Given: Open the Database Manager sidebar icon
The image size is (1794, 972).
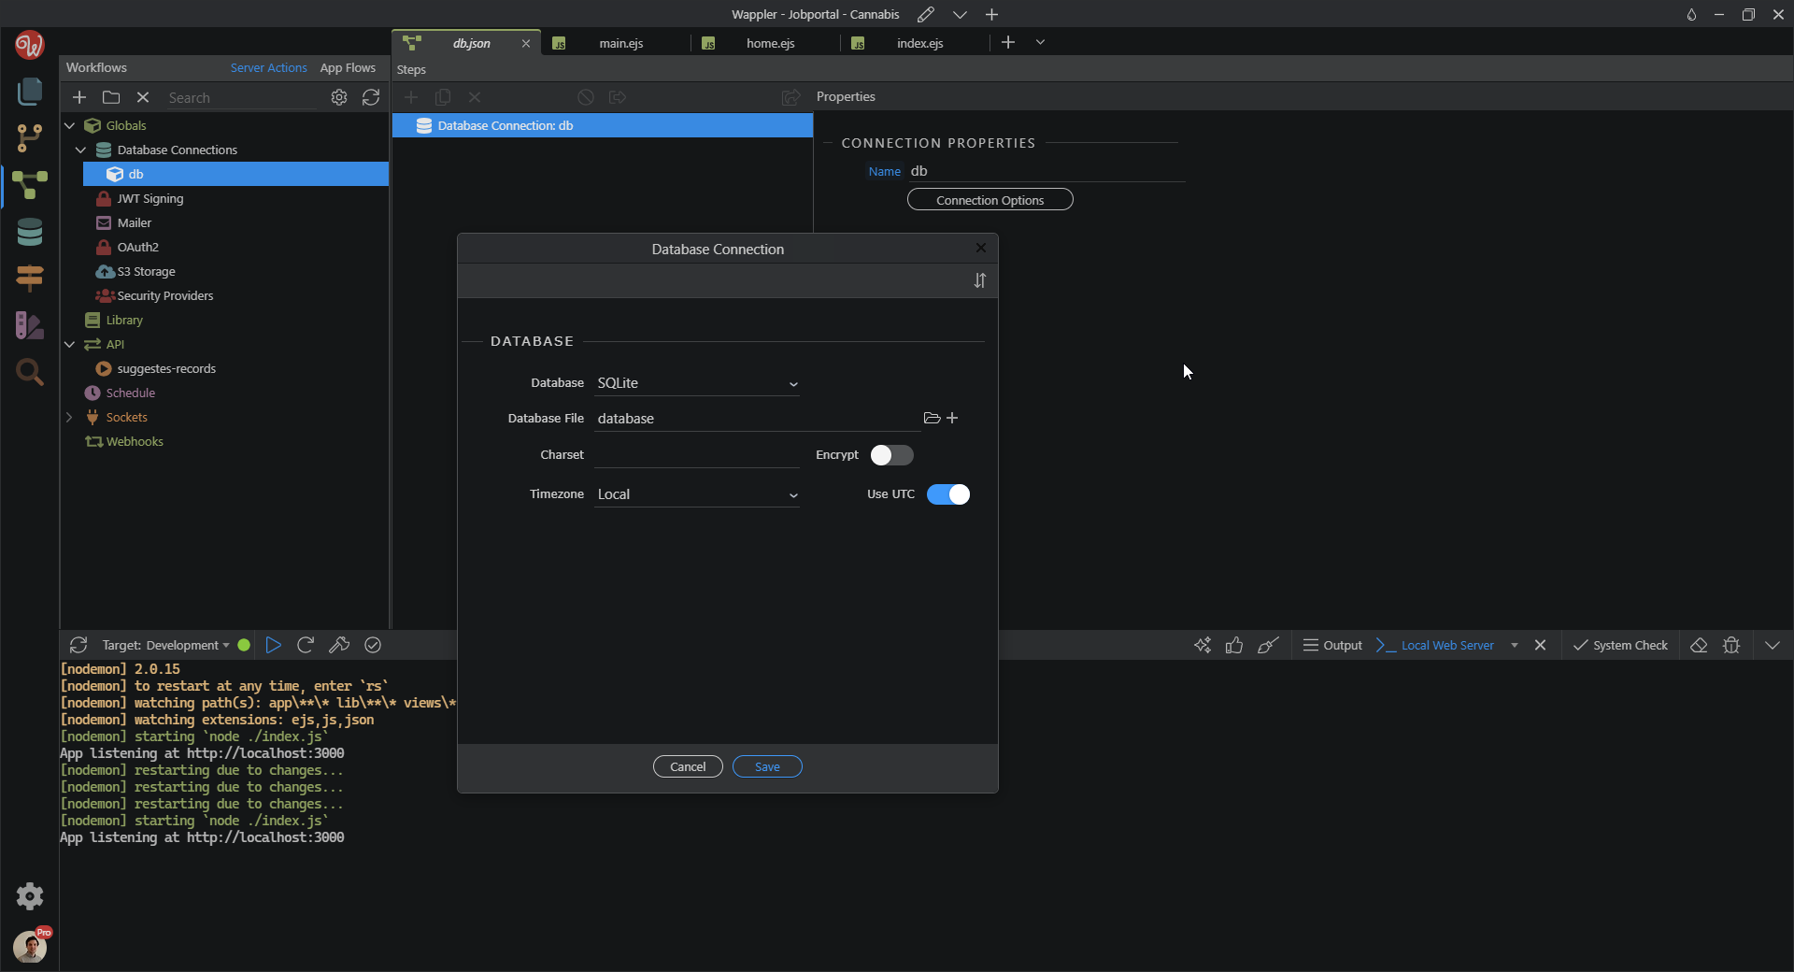Looking at the screenshot, I should [30, 232].
